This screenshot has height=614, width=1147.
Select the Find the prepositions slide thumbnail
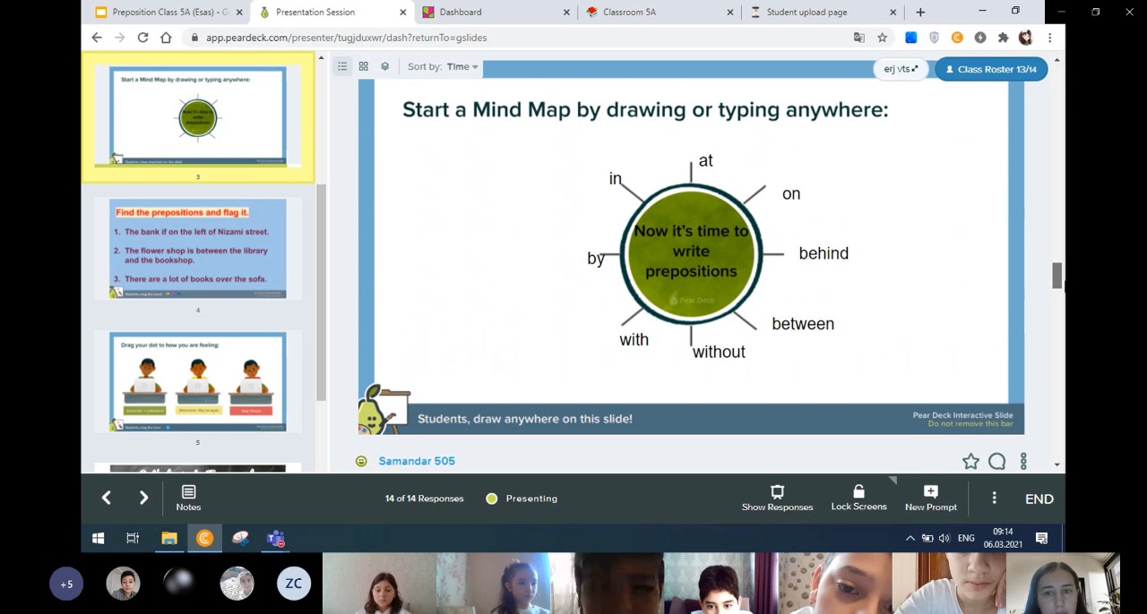click(x=198, y=249)
